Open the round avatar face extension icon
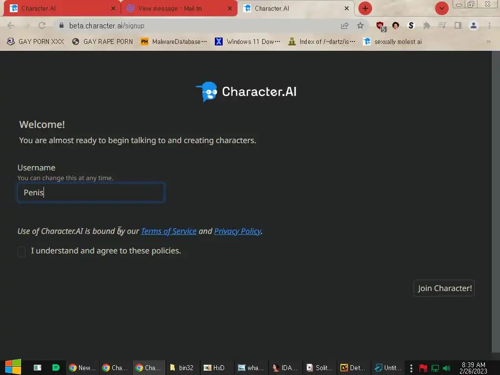Image resolution: width=500 pixels, height=375 pixels. pos(396,25)
